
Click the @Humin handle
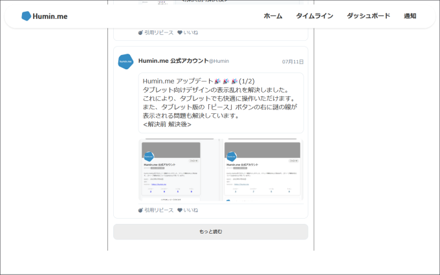[x=219, y=61]
